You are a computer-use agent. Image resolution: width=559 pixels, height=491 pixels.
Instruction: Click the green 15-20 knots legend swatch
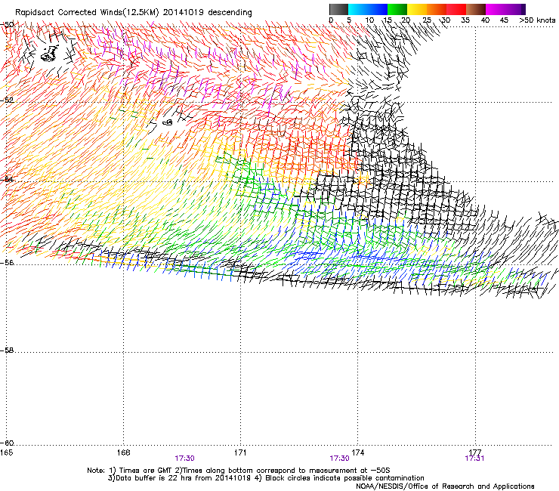coord(397,9)
